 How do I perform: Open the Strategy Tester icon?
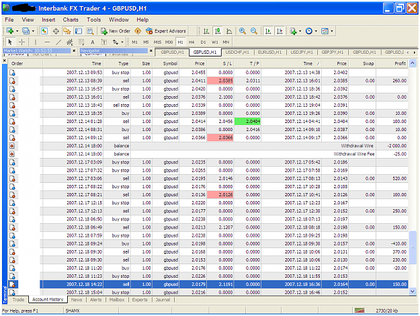pos(90,31)
